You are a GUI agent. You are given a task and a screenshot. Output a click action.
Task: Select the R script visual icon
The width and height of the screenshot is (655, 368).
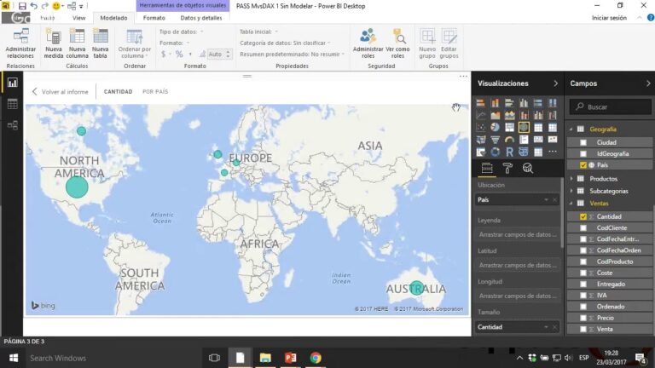(509, 152)
